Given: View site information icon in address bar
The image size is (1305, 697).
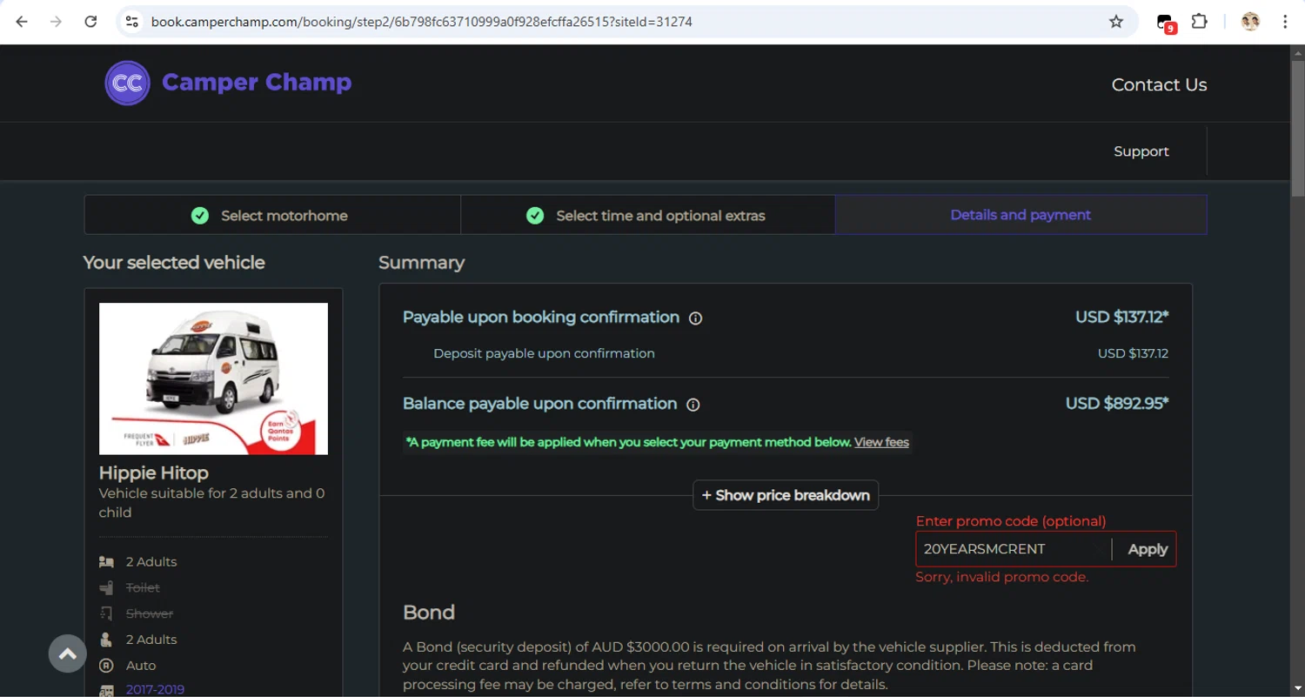Looking at the screenshot, I should (131, 22).
